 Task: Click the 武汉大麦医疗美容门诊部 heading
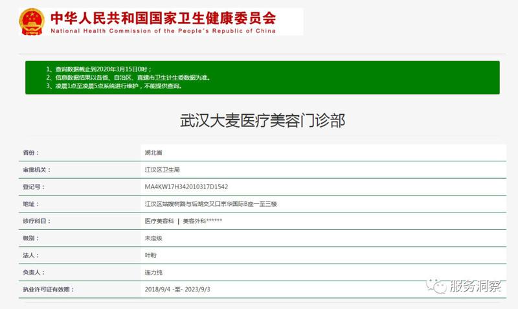point(262,120)
